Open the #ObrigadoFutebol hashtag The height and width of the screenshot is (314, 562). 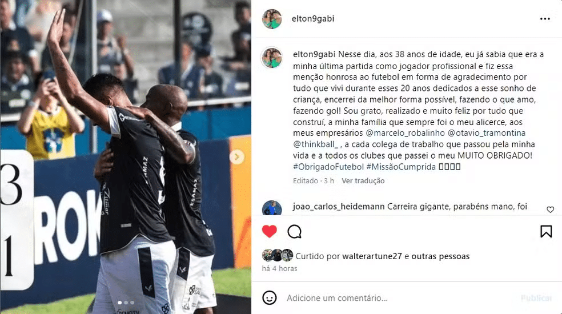tap(328, 167)
